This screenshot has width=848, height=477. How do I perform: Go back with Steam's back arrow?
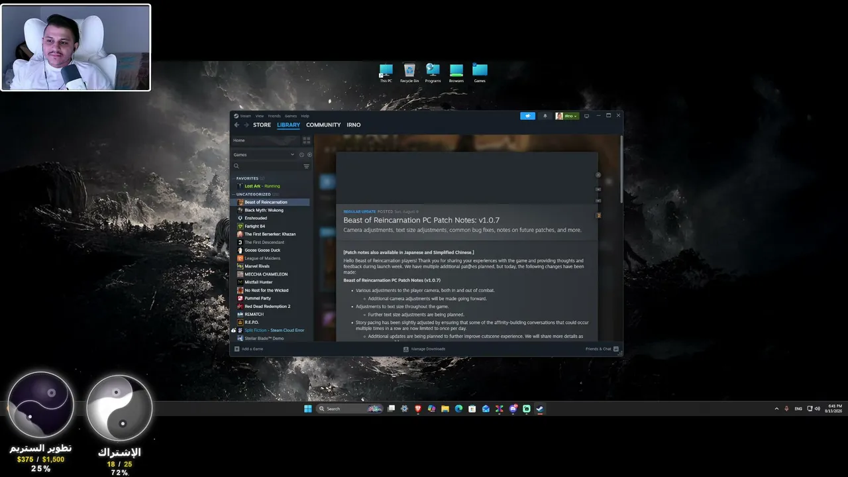click(x=237, y=125)
